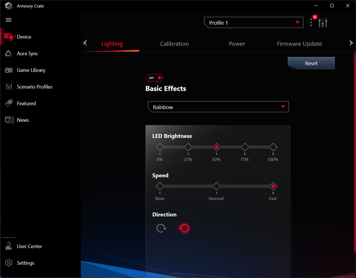This screenshot has height=278, width=356.
Task: Set LED Brightness to 0%
Action: pyautogui.click(x=160, y=147)
